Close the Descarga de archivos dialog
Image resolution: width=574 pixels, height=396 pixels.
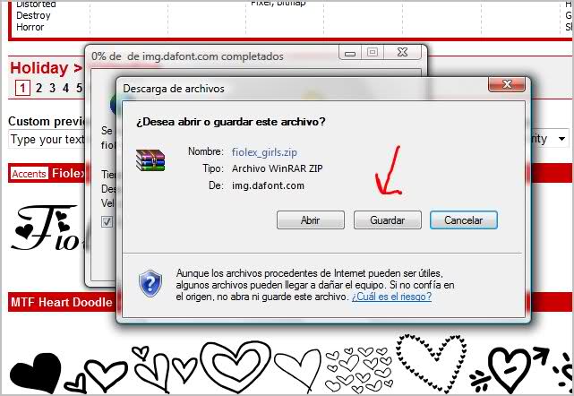pos(505,87)
